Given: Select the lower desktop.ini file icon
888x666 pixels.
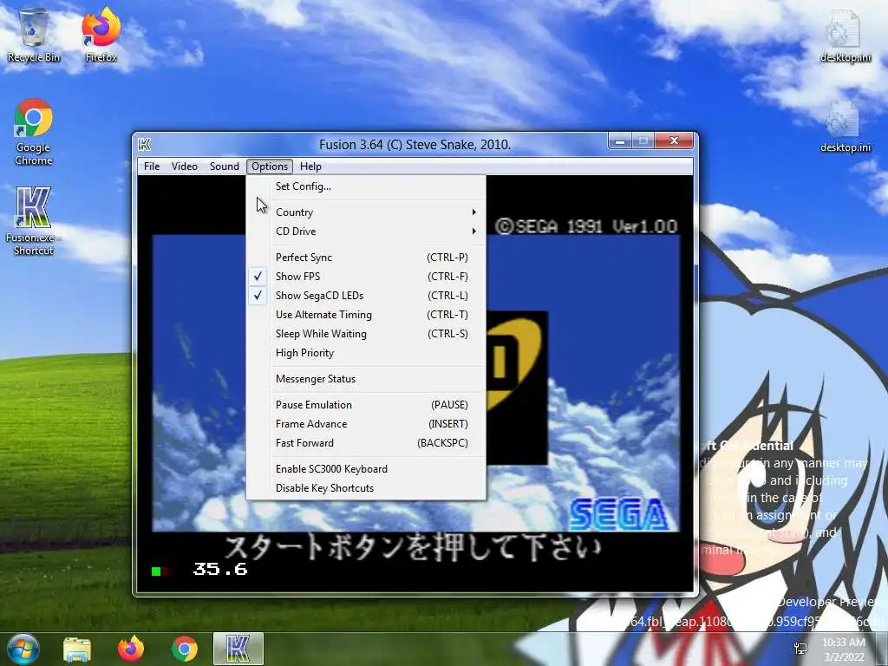Looking at the screenshot, I should [845, 127].
